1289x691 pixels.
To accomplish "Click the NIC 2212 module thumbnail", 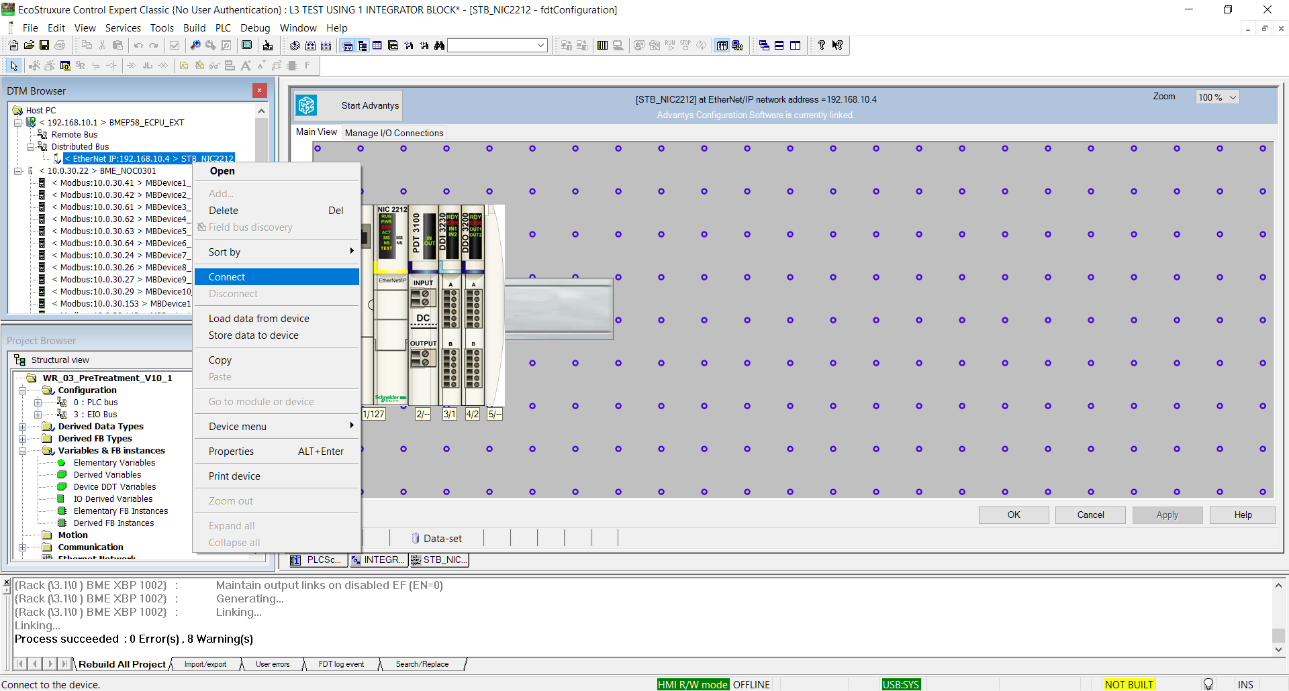I will (x=391, y=305).
